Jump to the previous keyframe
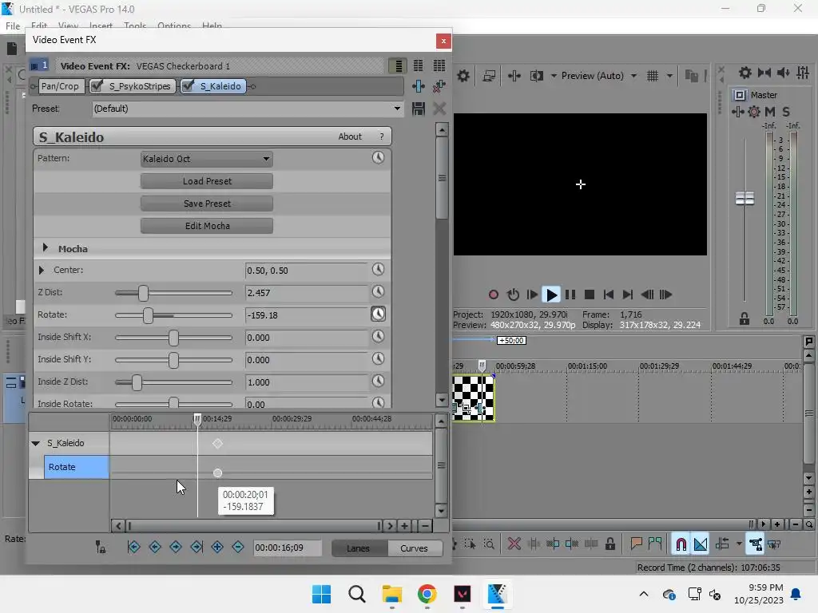 point(155,547)
